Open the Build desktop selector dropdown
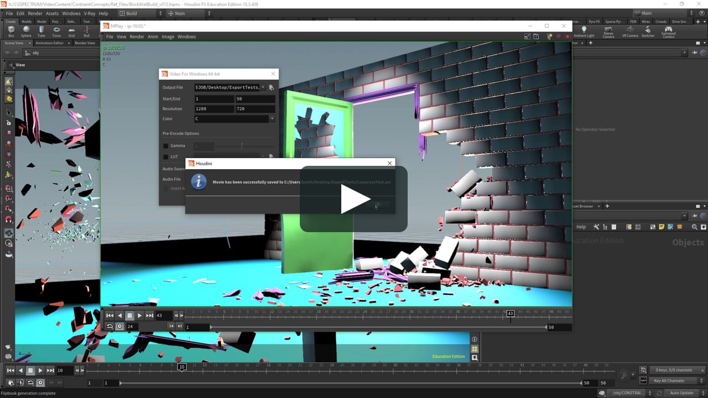 coord(140,13)
